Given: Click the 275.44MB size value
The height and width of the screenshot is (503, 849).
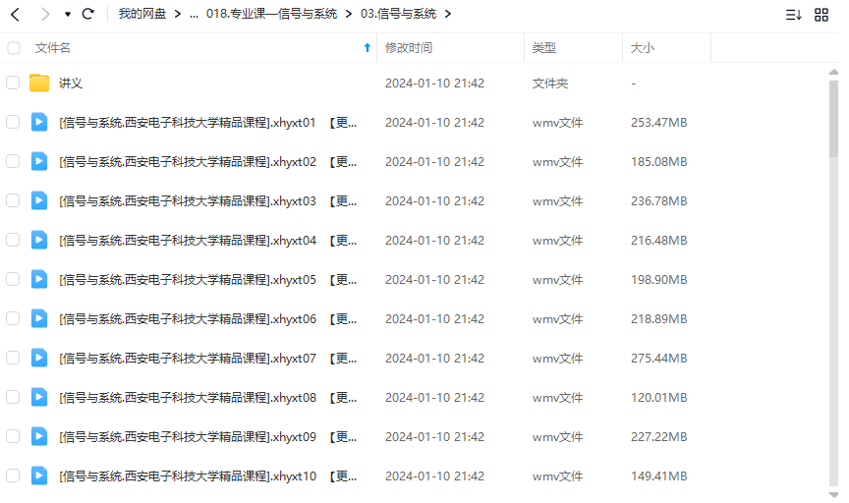Looking at the screenshot, I should [659, 358].
